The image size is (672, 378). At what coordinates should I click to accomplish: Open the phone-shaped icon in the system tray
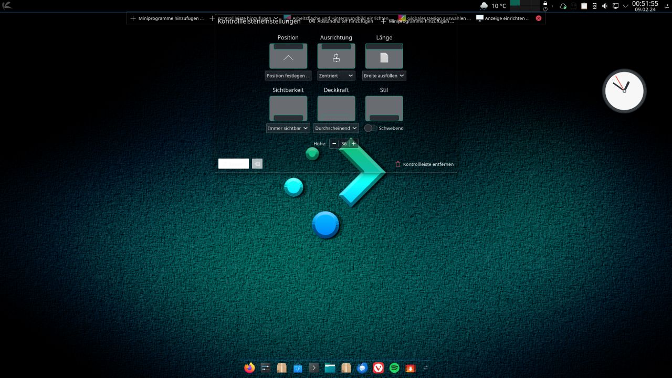[x=594, y=6]
